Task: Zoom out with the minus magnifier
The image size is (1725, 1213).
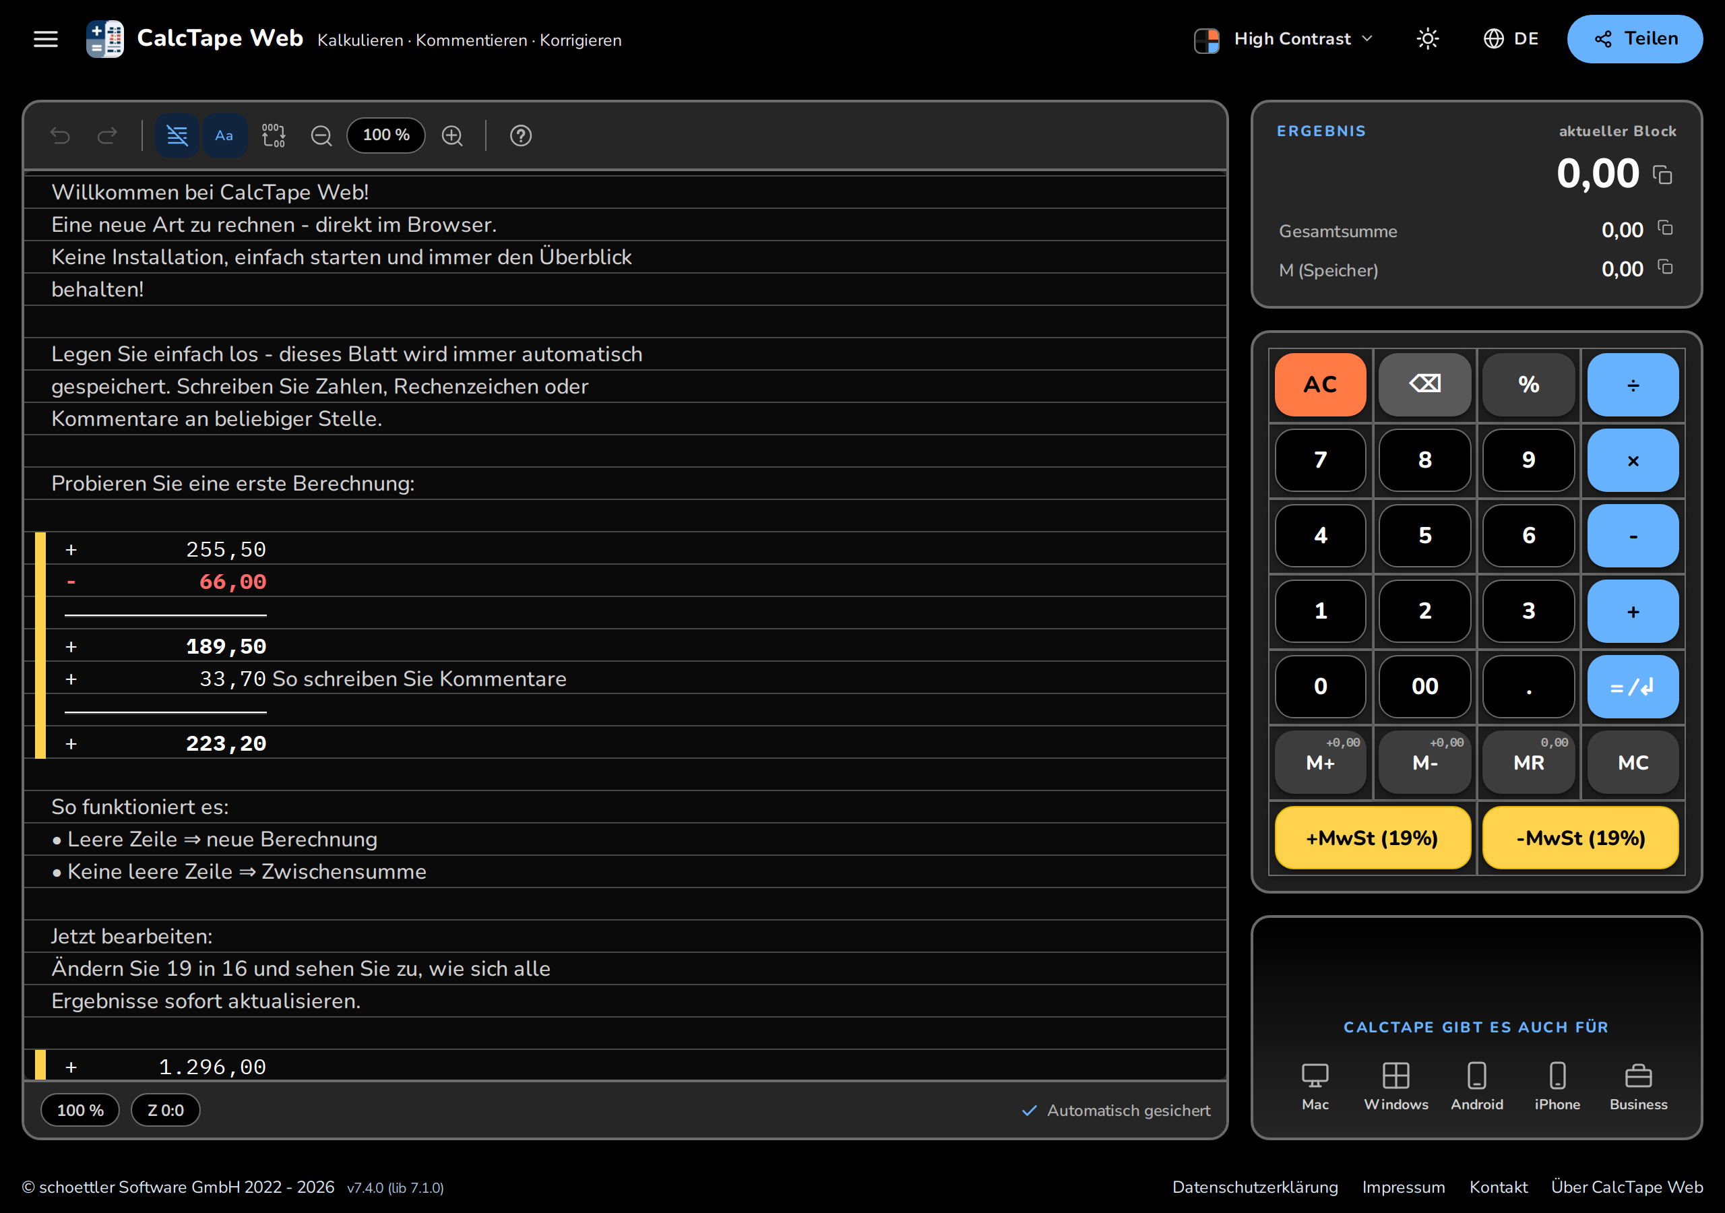Action: [321, 135]
